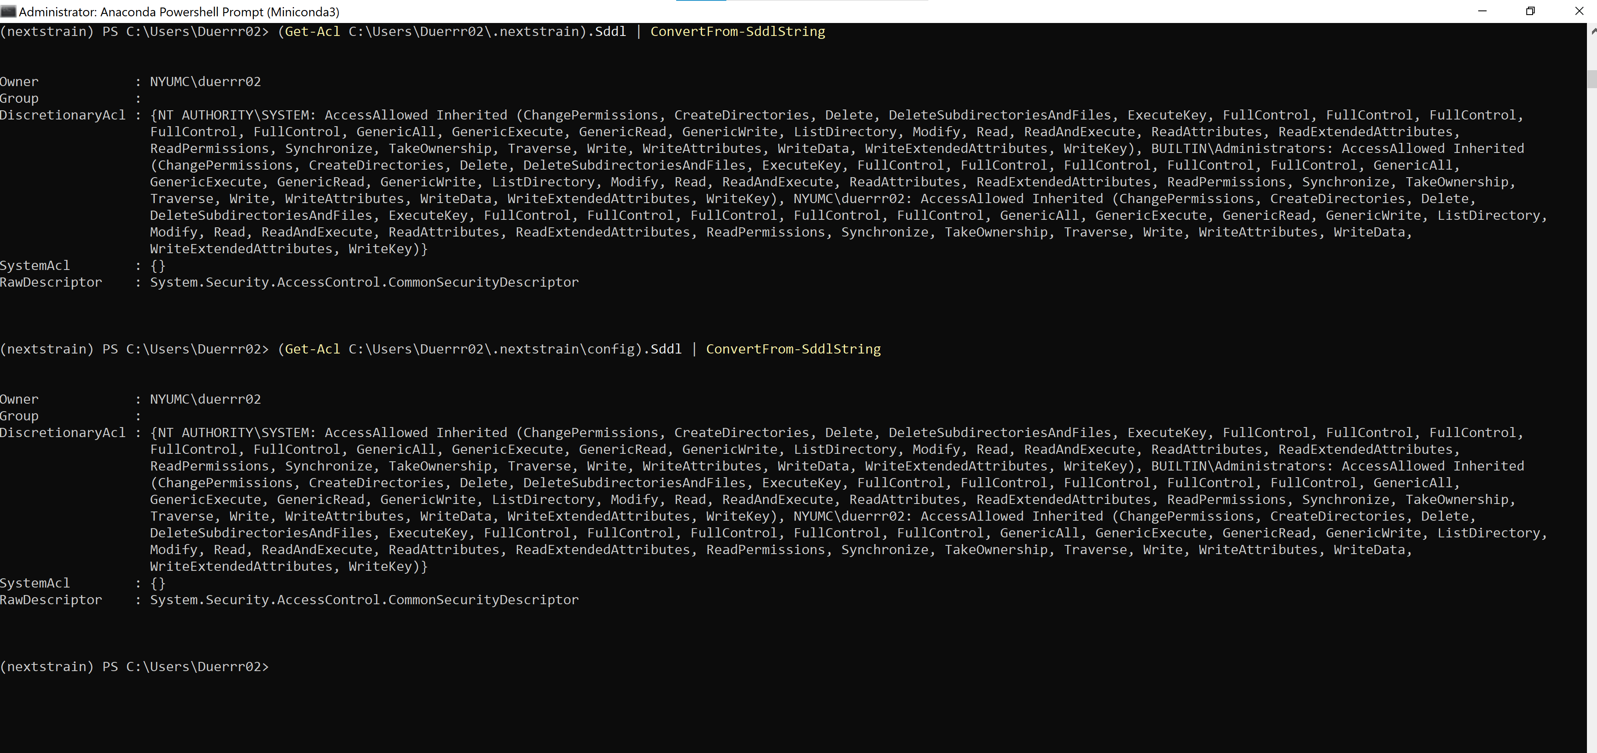Click the SystemAcl label in the config output
This screenshot has width=1597, height=753.
pos(35,584)
